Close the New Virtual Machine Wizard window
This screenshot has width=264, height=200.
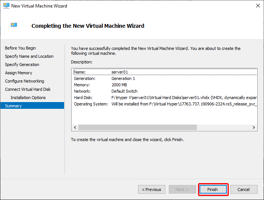[x=258, y=6]
